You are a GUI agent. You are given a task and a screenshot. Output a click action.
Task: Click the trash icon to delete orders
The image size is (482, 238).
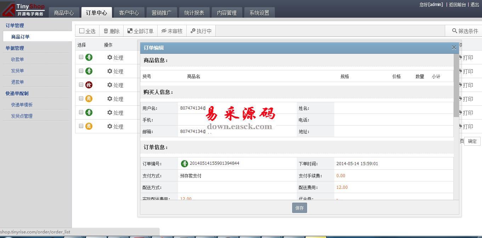106,31
